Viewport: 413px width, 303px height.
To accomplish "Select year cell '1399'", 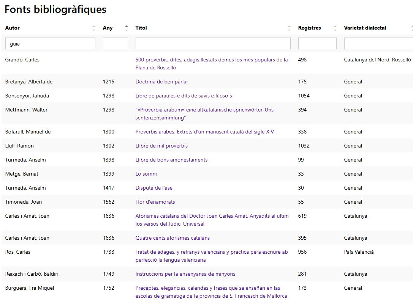I will 109,174.
